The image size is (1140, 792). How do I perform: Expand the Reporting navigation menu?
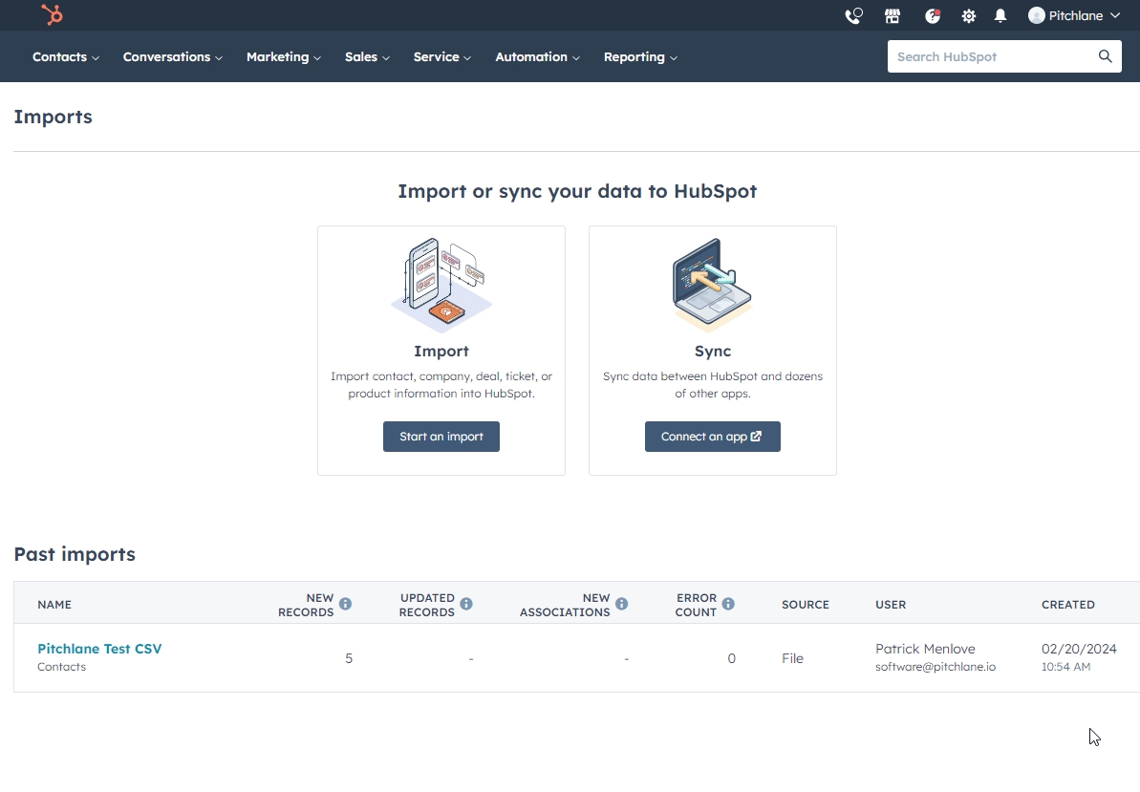pyautogui.click(x=640, y=57)
